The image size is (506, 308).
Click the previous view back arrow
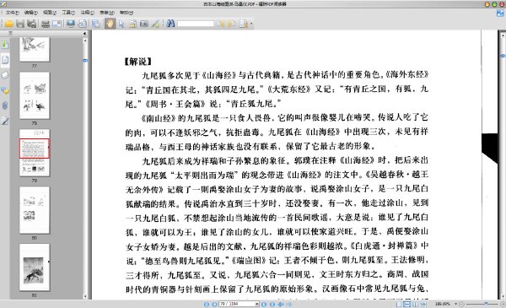tap(281, 304)
